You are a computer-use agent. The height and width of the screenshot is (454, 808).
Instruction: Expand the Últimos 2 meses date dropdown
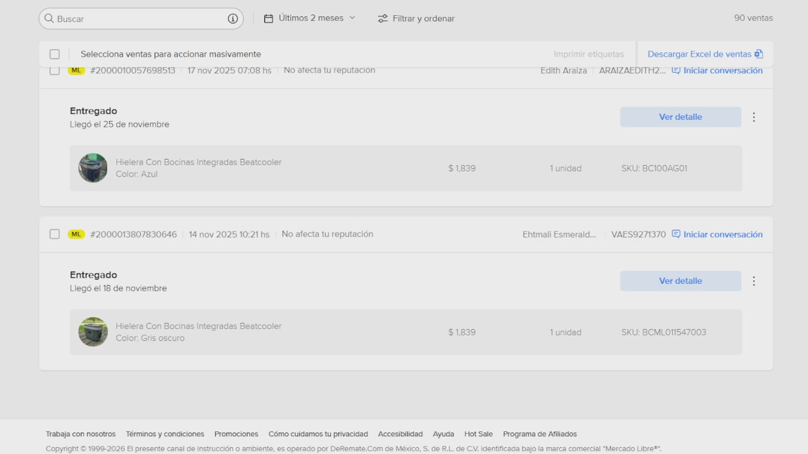(317, 18)
